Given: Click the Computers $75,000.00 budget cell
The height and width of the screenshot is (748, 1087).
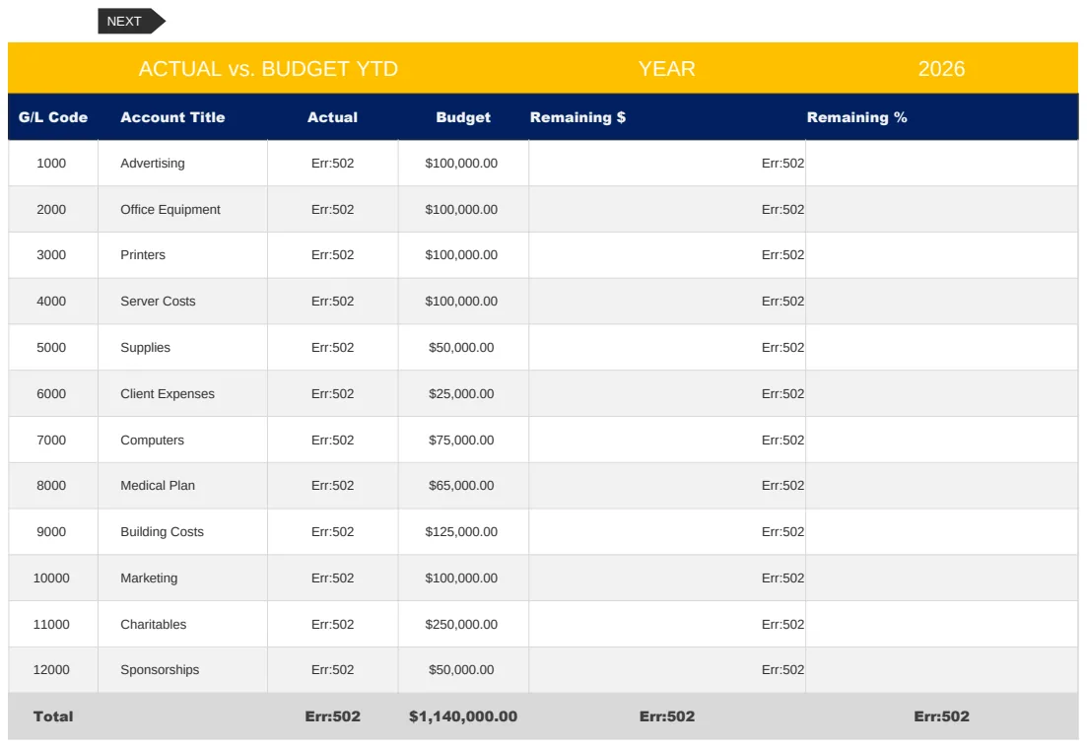Looking at the screenshot, I should [x=463, y=441].
